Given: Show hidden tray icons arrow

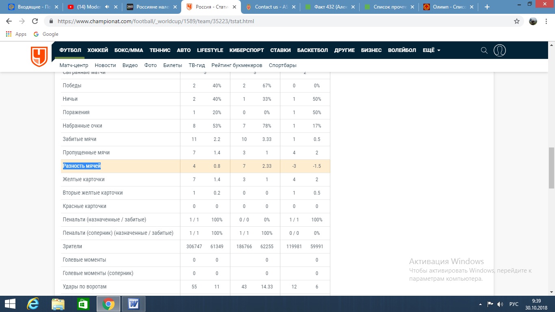Looking at the screenshot, I should pyautogui.click(x=480, y=304).
